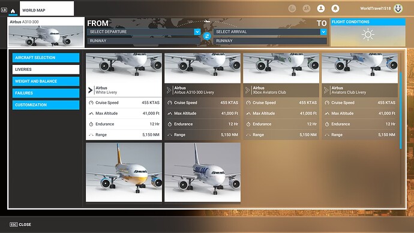Click A310-300 Livery Range icon
Image resolution: width=414 pixels, height=233 pixels.
pos(170,135)
